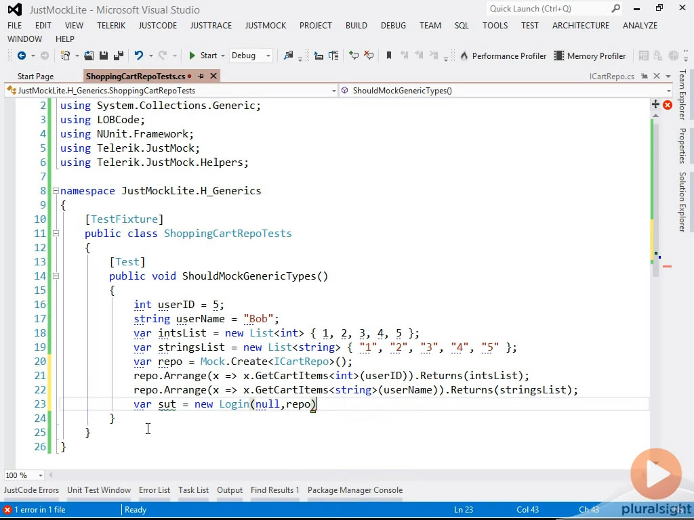Click the split-editor handle above the scrollbar

tap(655, 104)
